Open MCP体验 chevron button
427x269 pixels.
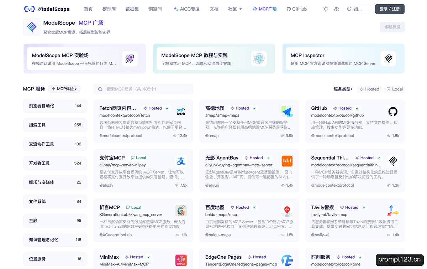point(64,89)
